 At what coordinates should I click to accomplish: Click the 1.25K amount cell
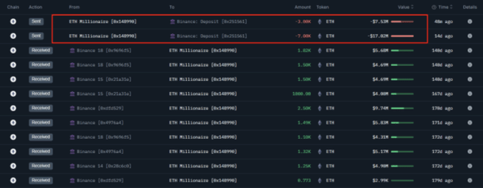point(304,166)
